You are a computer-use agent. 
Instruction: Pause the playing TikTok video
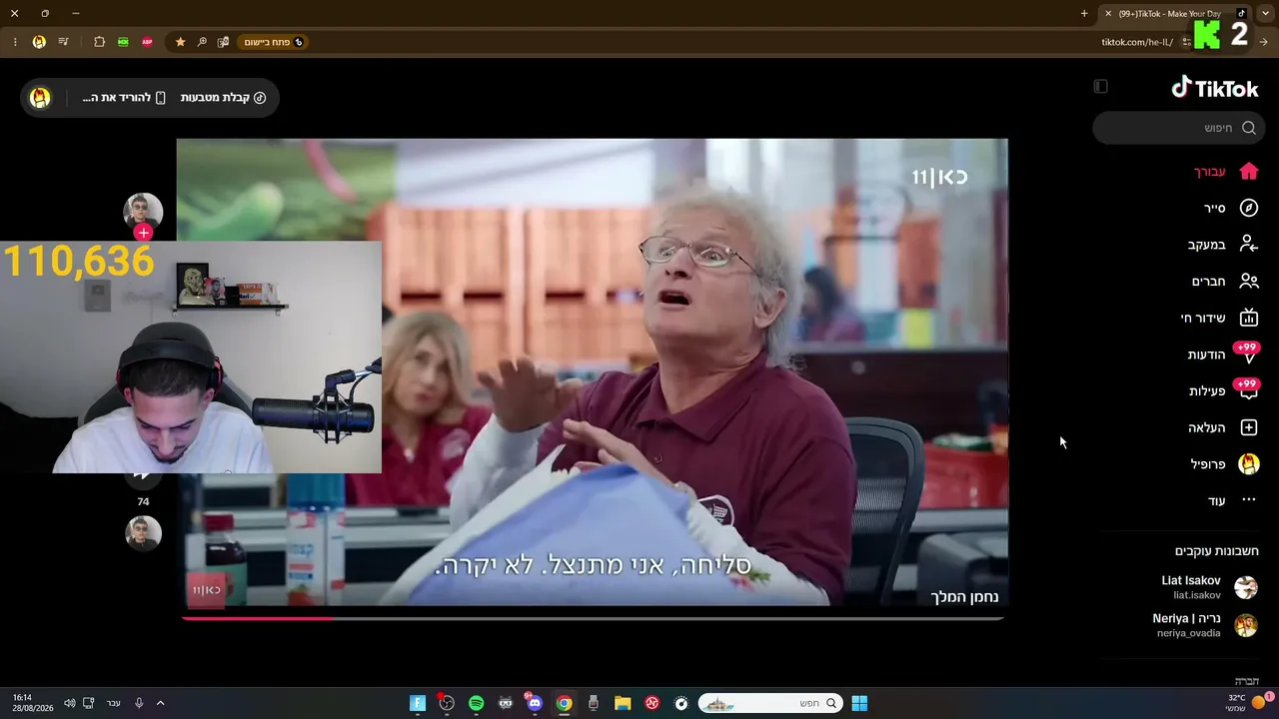(x=593, y=371)
